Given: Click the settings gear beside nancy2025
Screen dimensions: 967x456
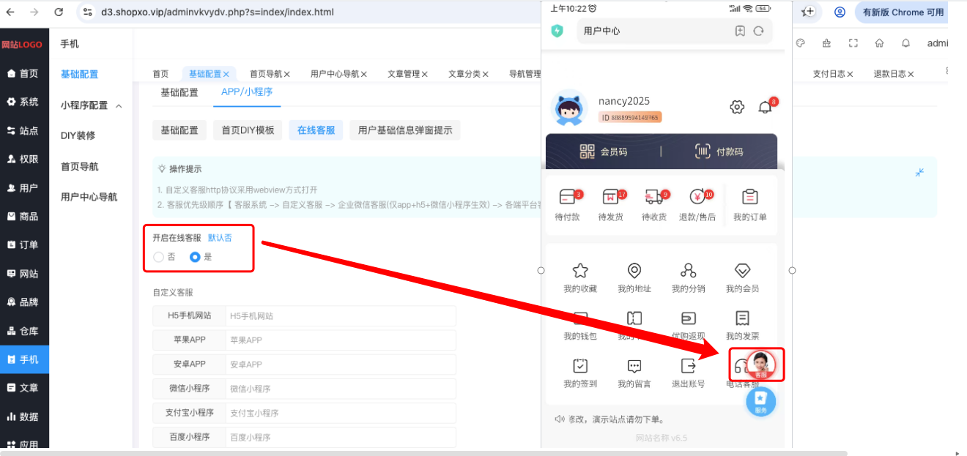Looking at the screenshot, I should 737,108.
